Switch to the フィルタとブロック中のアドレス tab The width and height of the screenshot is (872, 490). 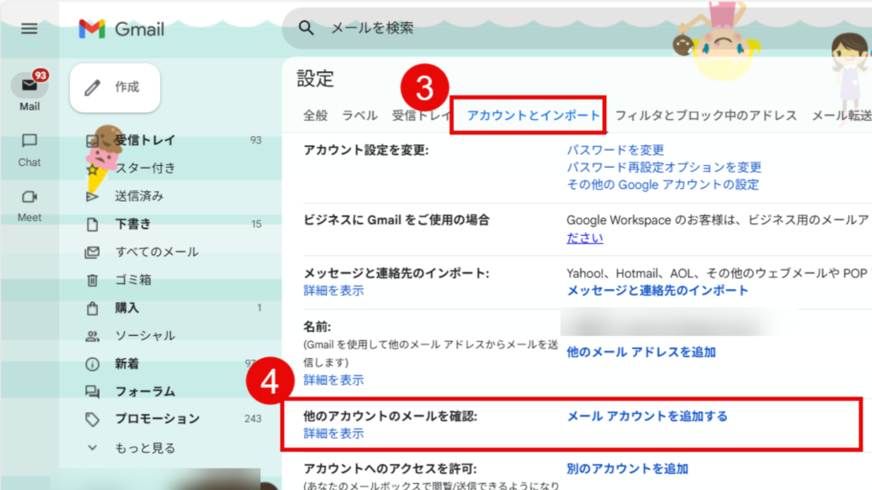coord(706,116)
